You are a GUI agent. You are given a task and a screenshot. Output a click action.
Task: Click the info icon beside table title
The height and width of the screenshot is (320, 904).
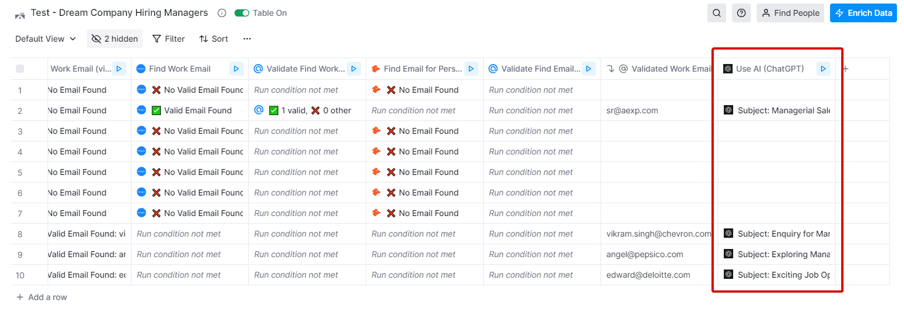tap(222, 13)
